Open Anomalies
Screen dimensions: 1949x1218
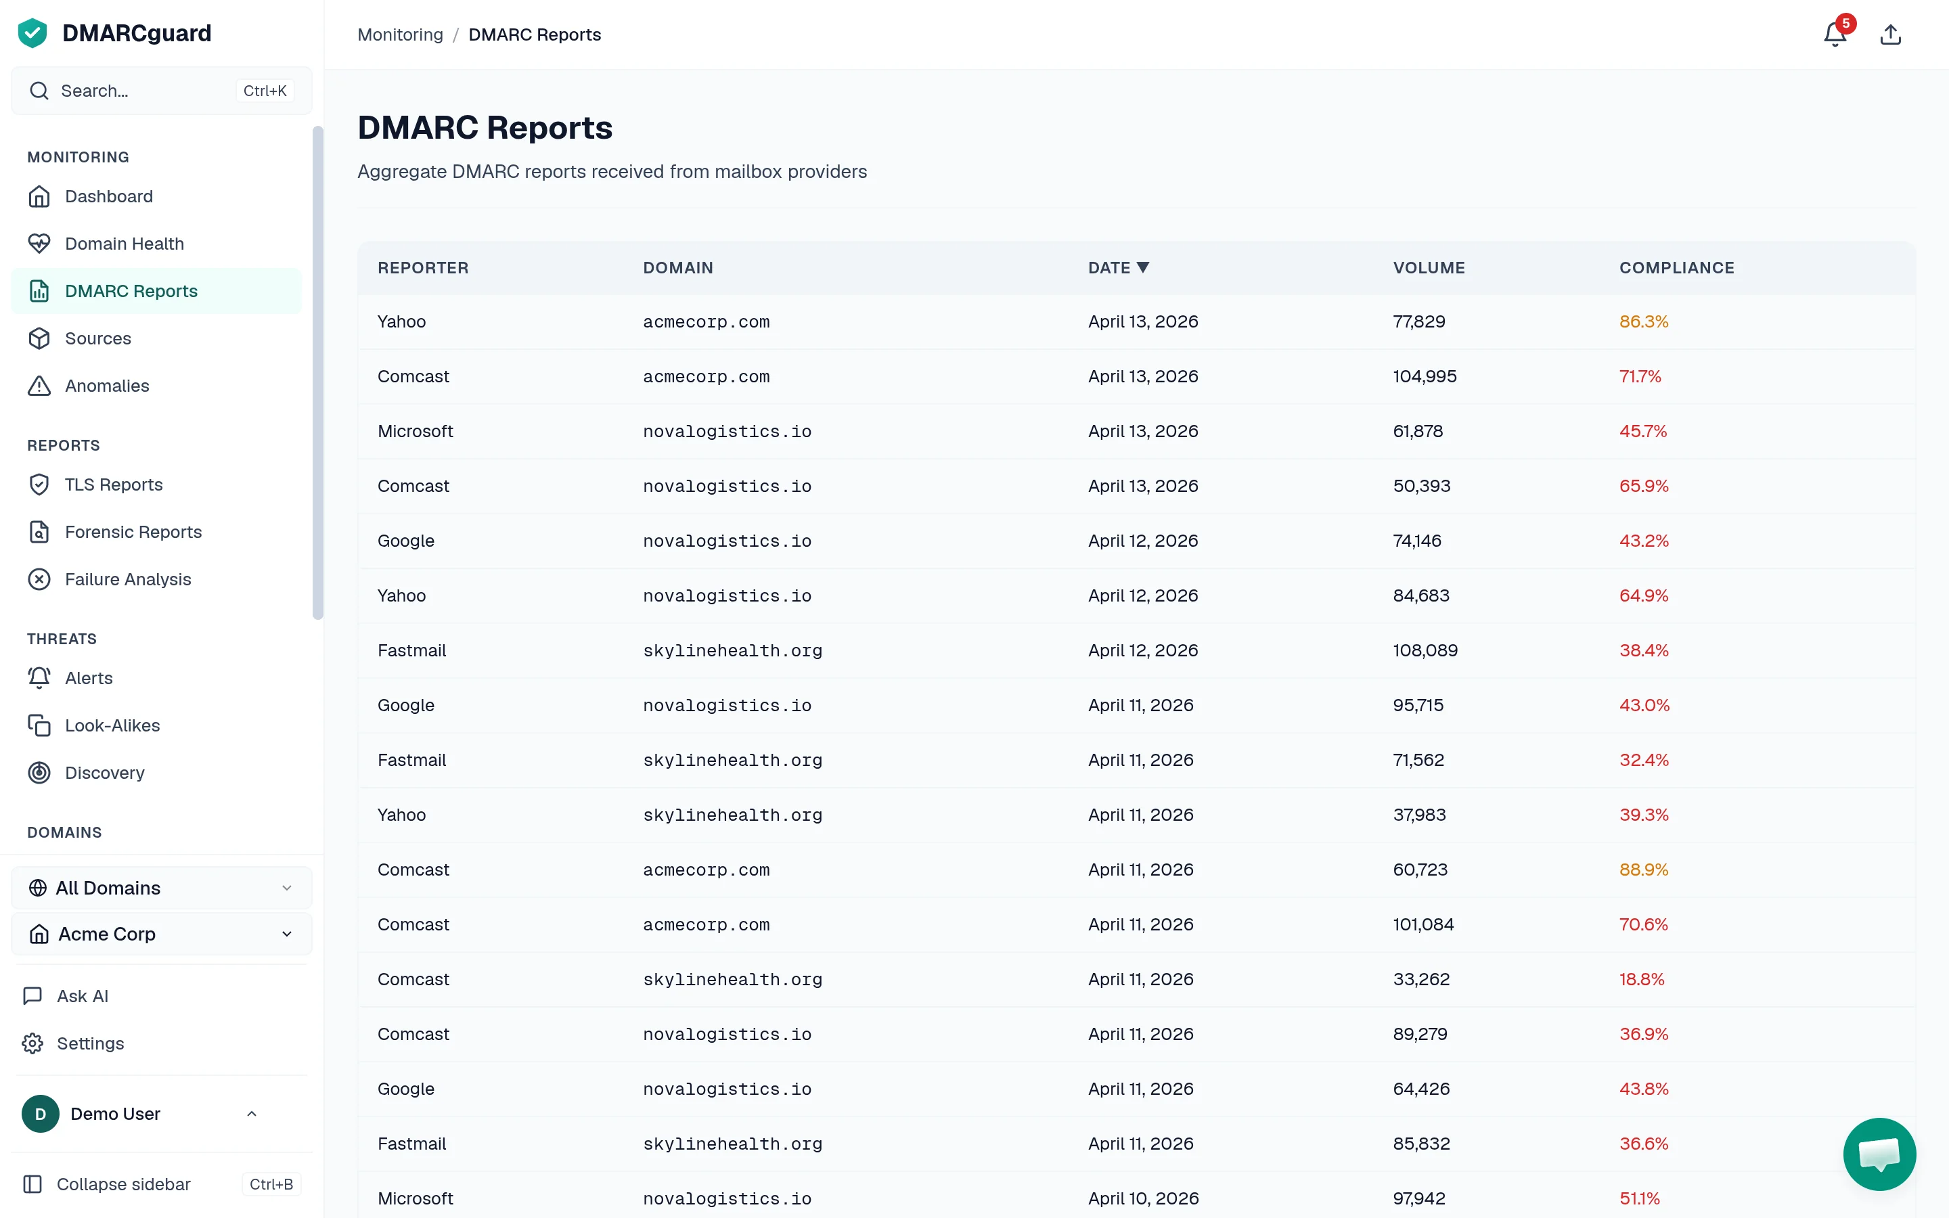click(x=156, y=386)
